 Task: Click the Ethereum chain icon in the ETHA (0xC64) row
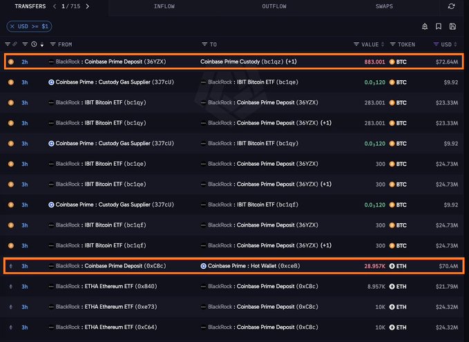tap(11, 327)
